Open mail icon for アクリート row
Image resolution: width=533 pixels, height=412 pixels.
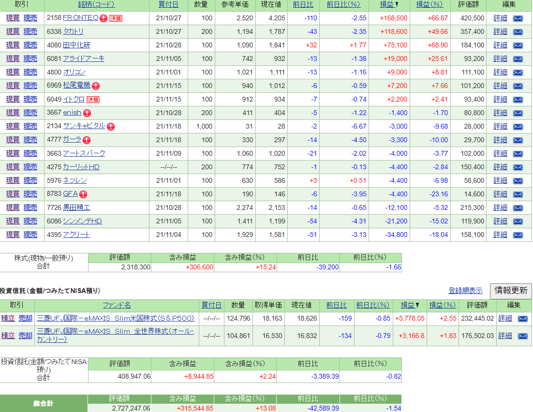(x=518, y=235)
